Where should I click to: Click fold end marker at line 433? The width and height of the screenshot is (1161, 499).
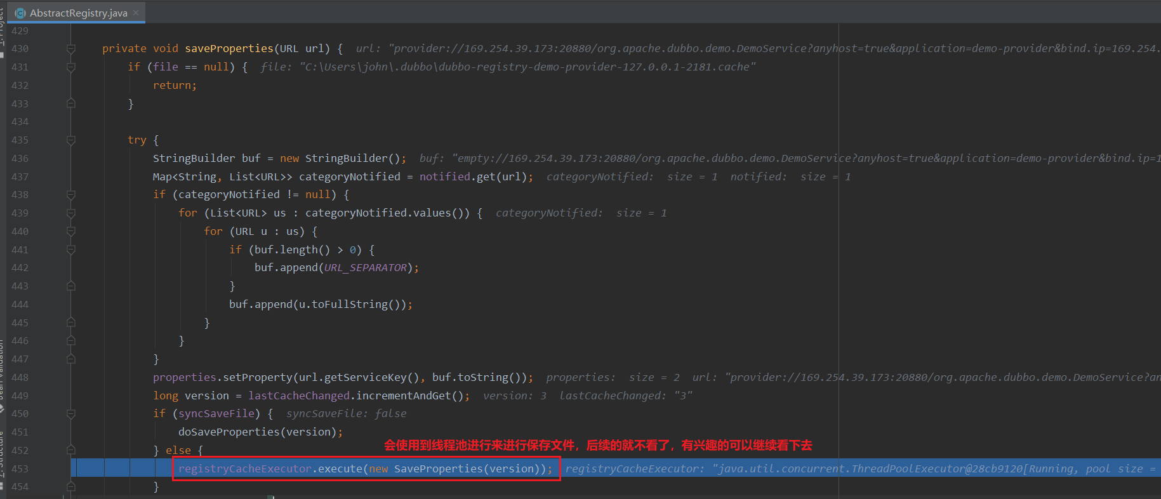click(x=71, y=103)
